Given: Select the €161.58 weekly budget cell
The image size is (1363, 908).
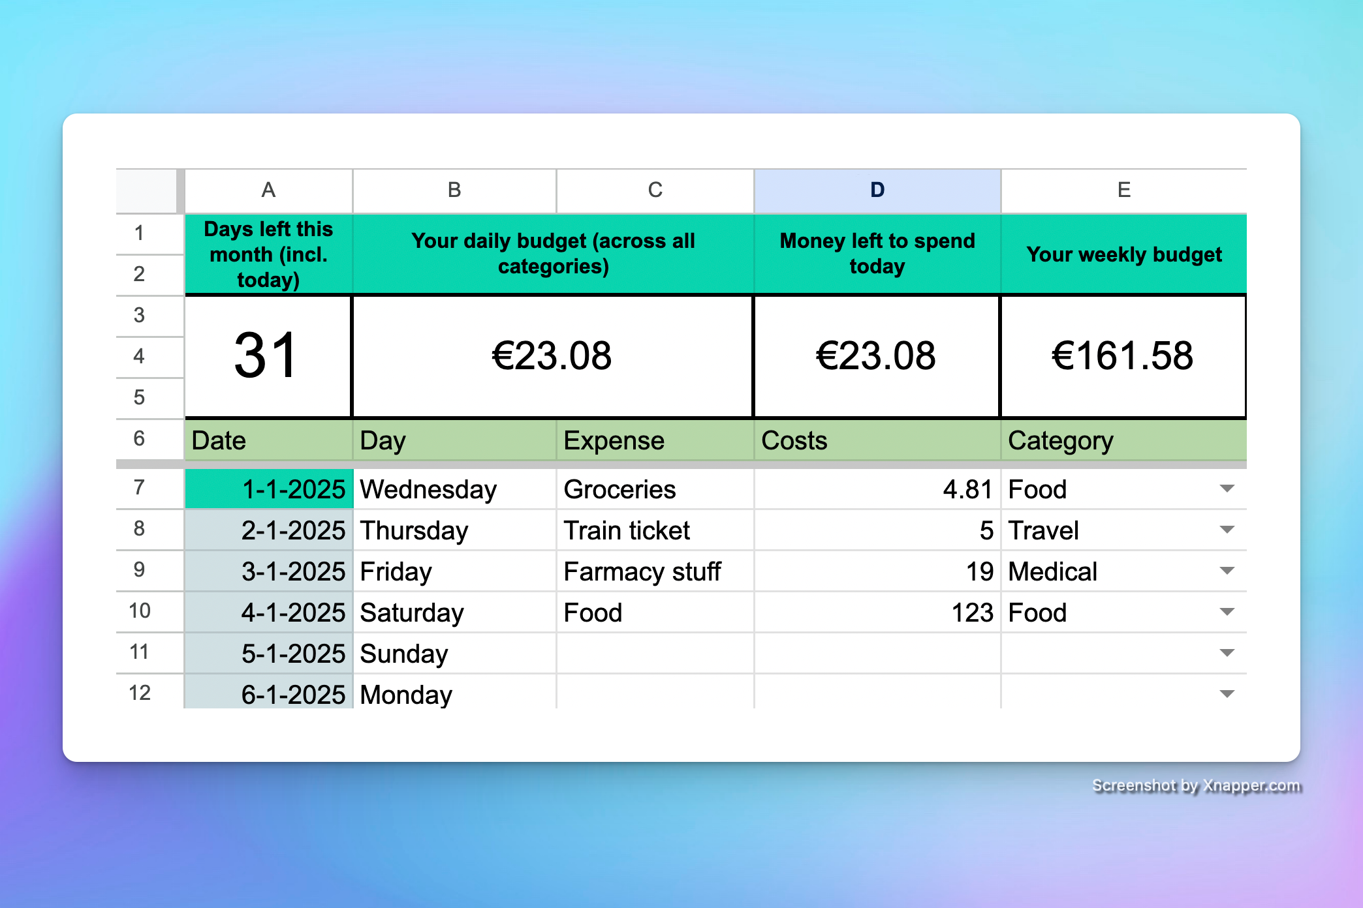Looking at the screenshot, I should tap(1123, 356).
